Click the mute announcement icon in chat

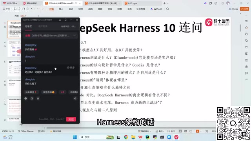tap(75, 98)
